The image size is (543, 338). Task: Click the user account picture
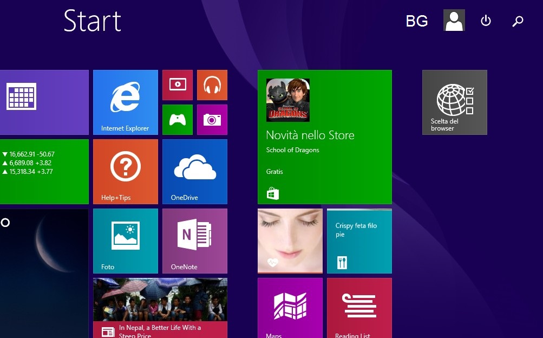(x=454, y=20)
